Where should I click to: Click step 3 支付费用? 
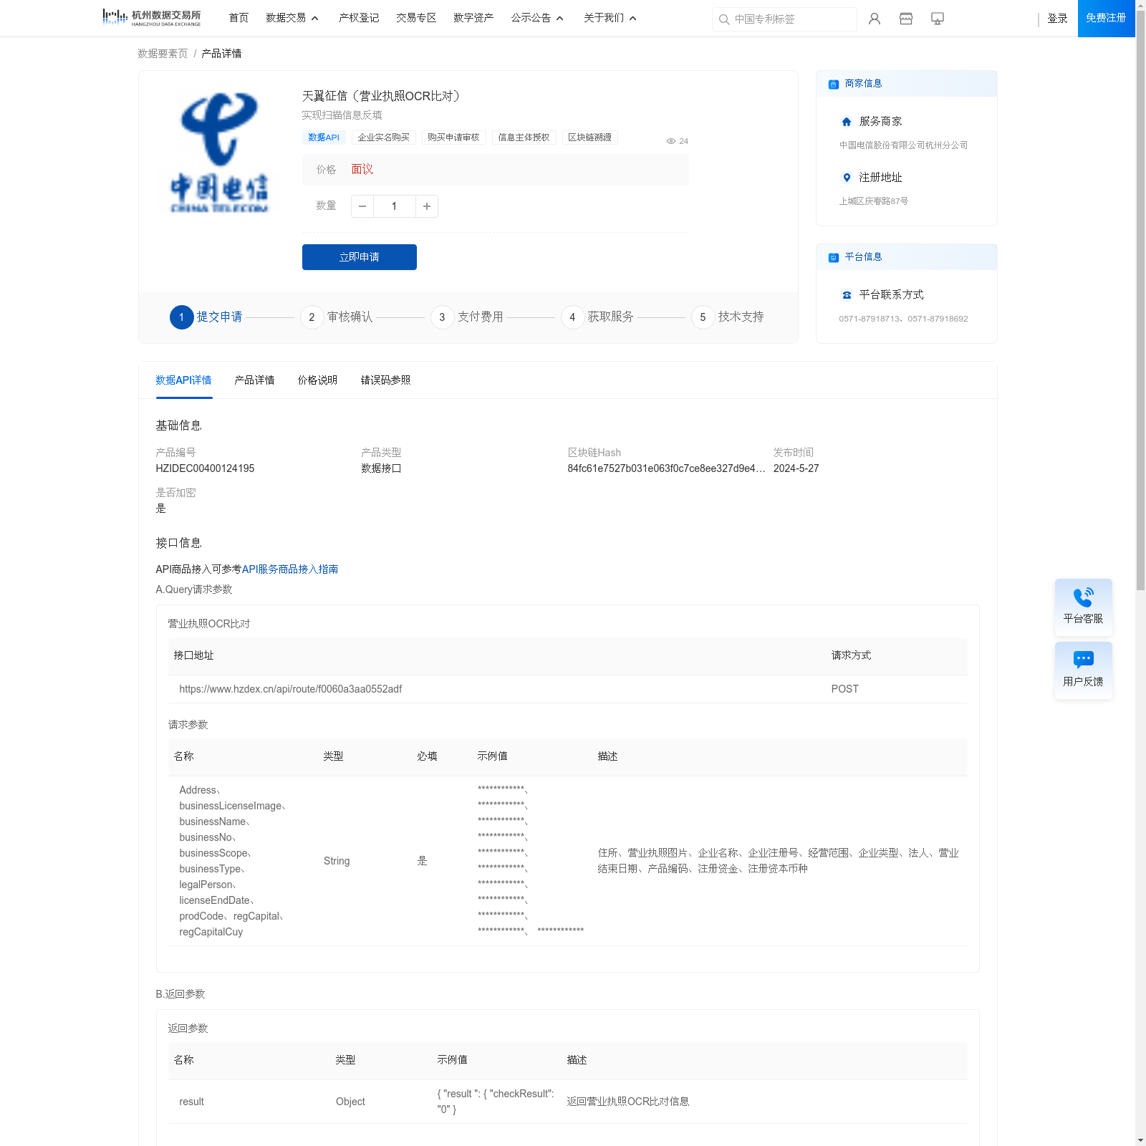point(467,317)
